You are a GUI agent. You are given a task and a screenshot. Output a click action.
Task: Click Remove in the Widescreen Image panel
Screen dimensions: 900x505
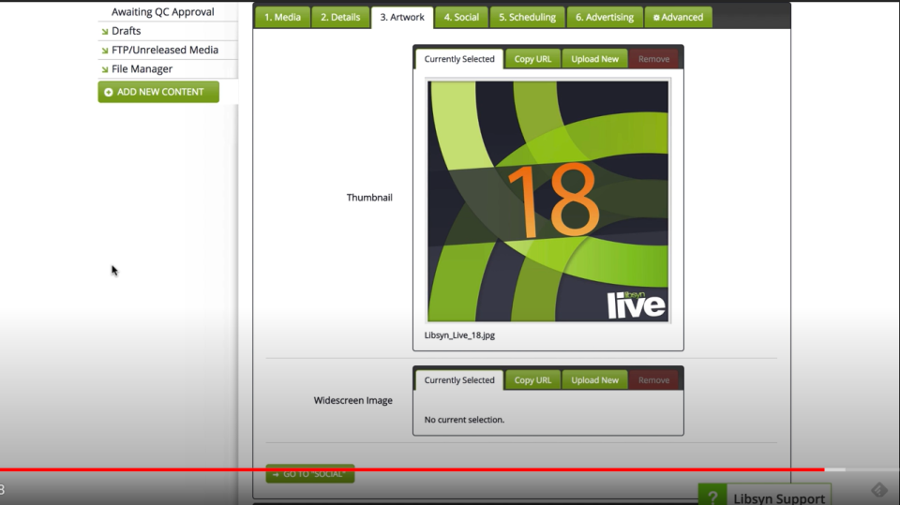point(653,379)
